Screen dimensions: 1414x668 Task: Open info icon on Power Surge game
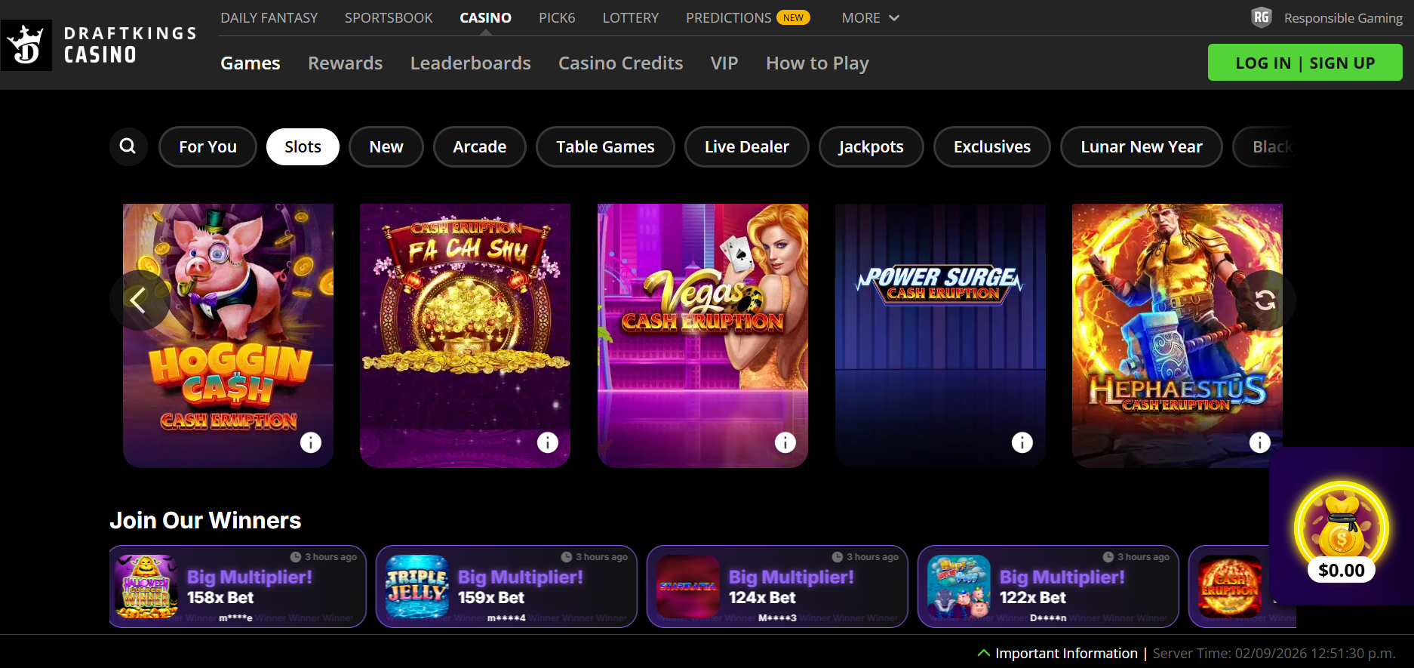(x=1022, y=442)
